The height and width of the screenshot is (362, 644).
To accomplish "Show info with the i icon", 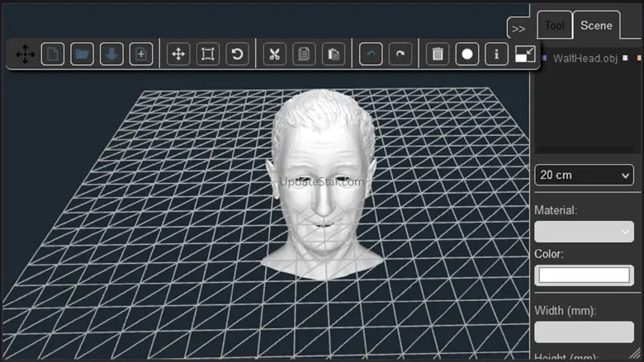I will 496,54.
